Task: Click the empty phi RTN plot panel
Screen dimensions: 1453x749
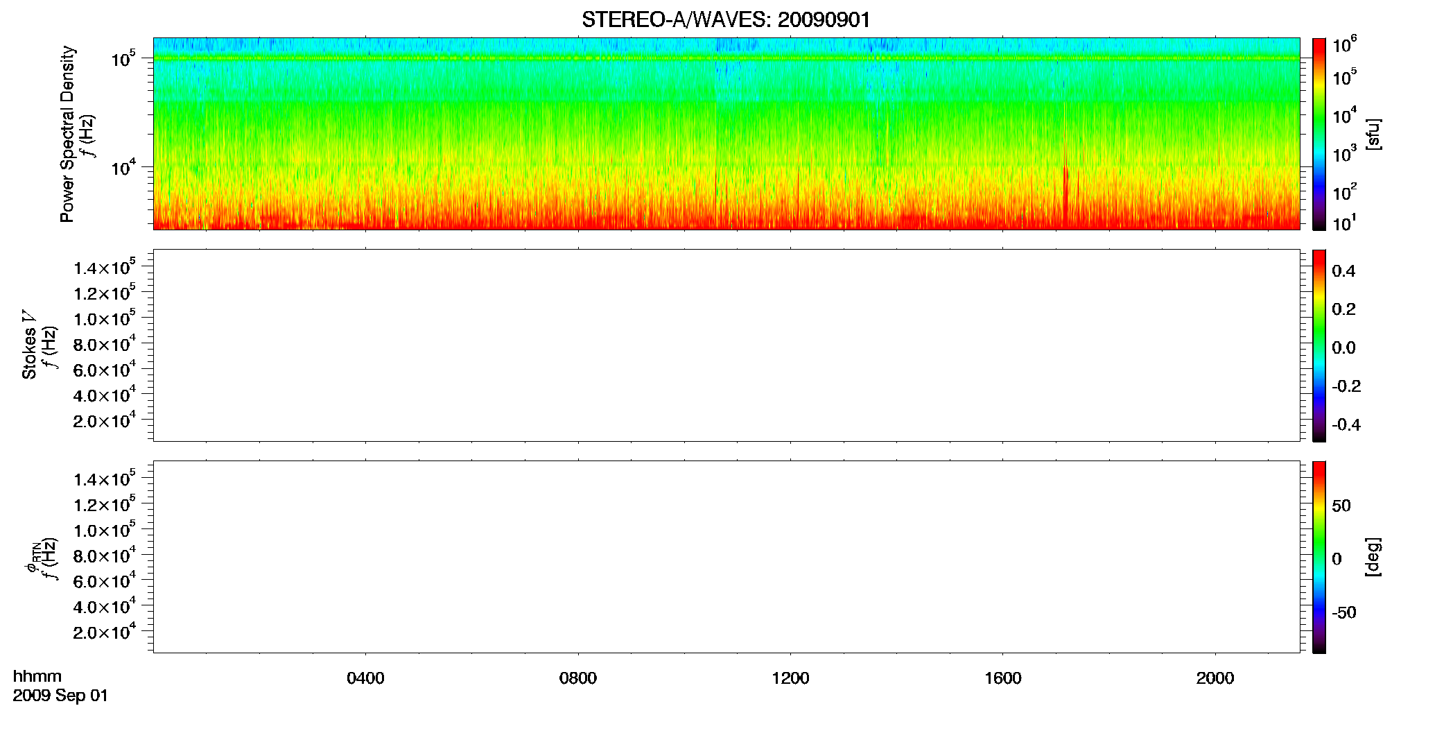Action: pyautogui.click(x=726, y=557)
